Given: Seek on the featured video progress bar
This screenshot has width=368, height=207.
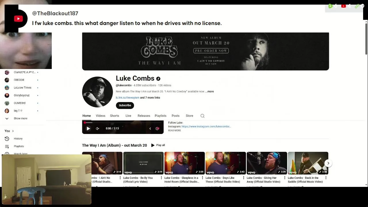Looking at the screenshot, I should [123, 123].
